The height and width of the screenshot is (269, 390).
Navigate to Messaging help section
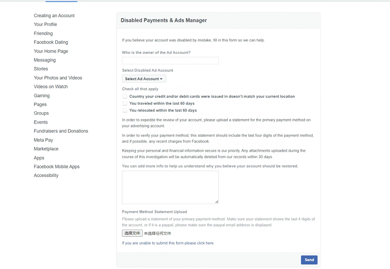tap(45, 60)
